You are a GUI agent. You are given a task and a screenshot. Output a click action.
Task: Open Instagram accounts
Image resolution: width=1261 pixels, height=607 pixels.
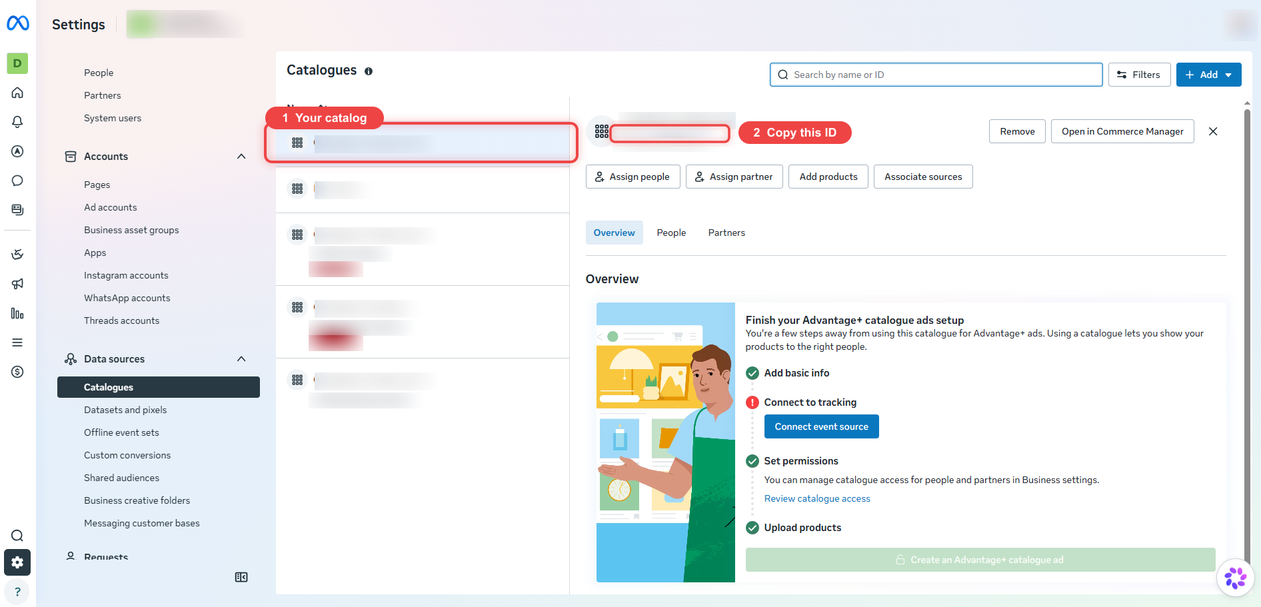tap(126, 275)
